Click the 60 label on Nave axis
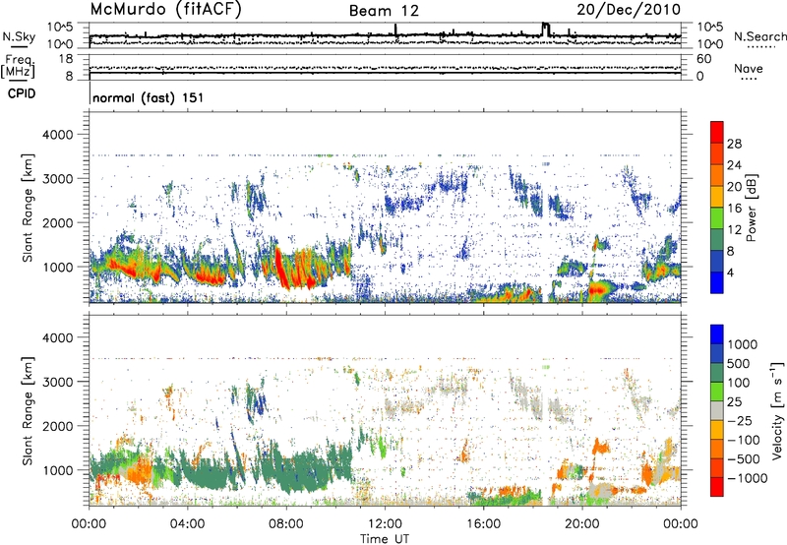Viewport: 787px width, 545px height. [703, 59]
